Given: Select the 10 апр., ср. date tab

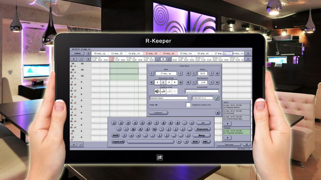Looking at the screenshot, I should (x=100, y=53).
